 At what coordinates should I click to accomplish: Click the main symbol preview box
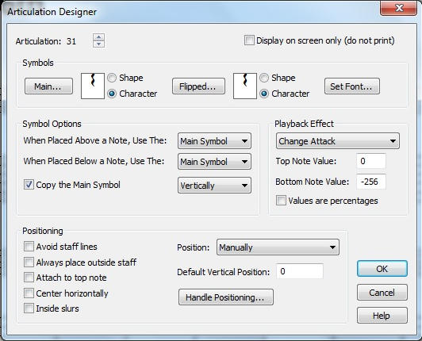(x=93, y=86)
